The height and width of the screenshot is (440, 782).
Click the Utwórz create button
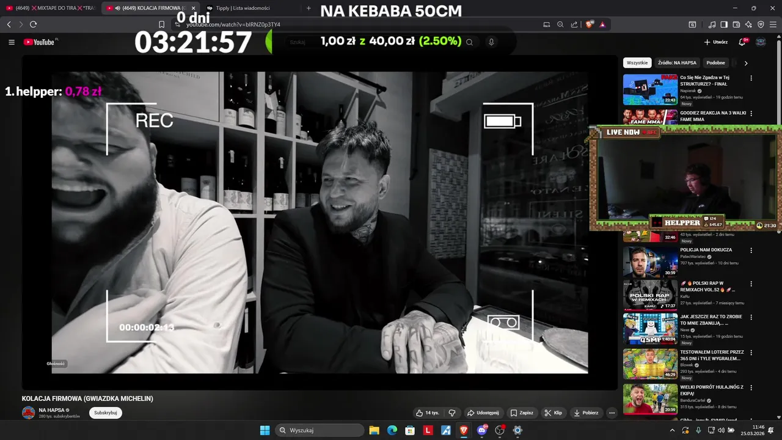[716, 42]
